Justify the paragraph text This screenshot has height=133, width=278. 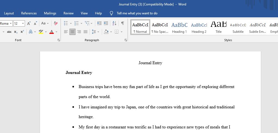(86, 32)
